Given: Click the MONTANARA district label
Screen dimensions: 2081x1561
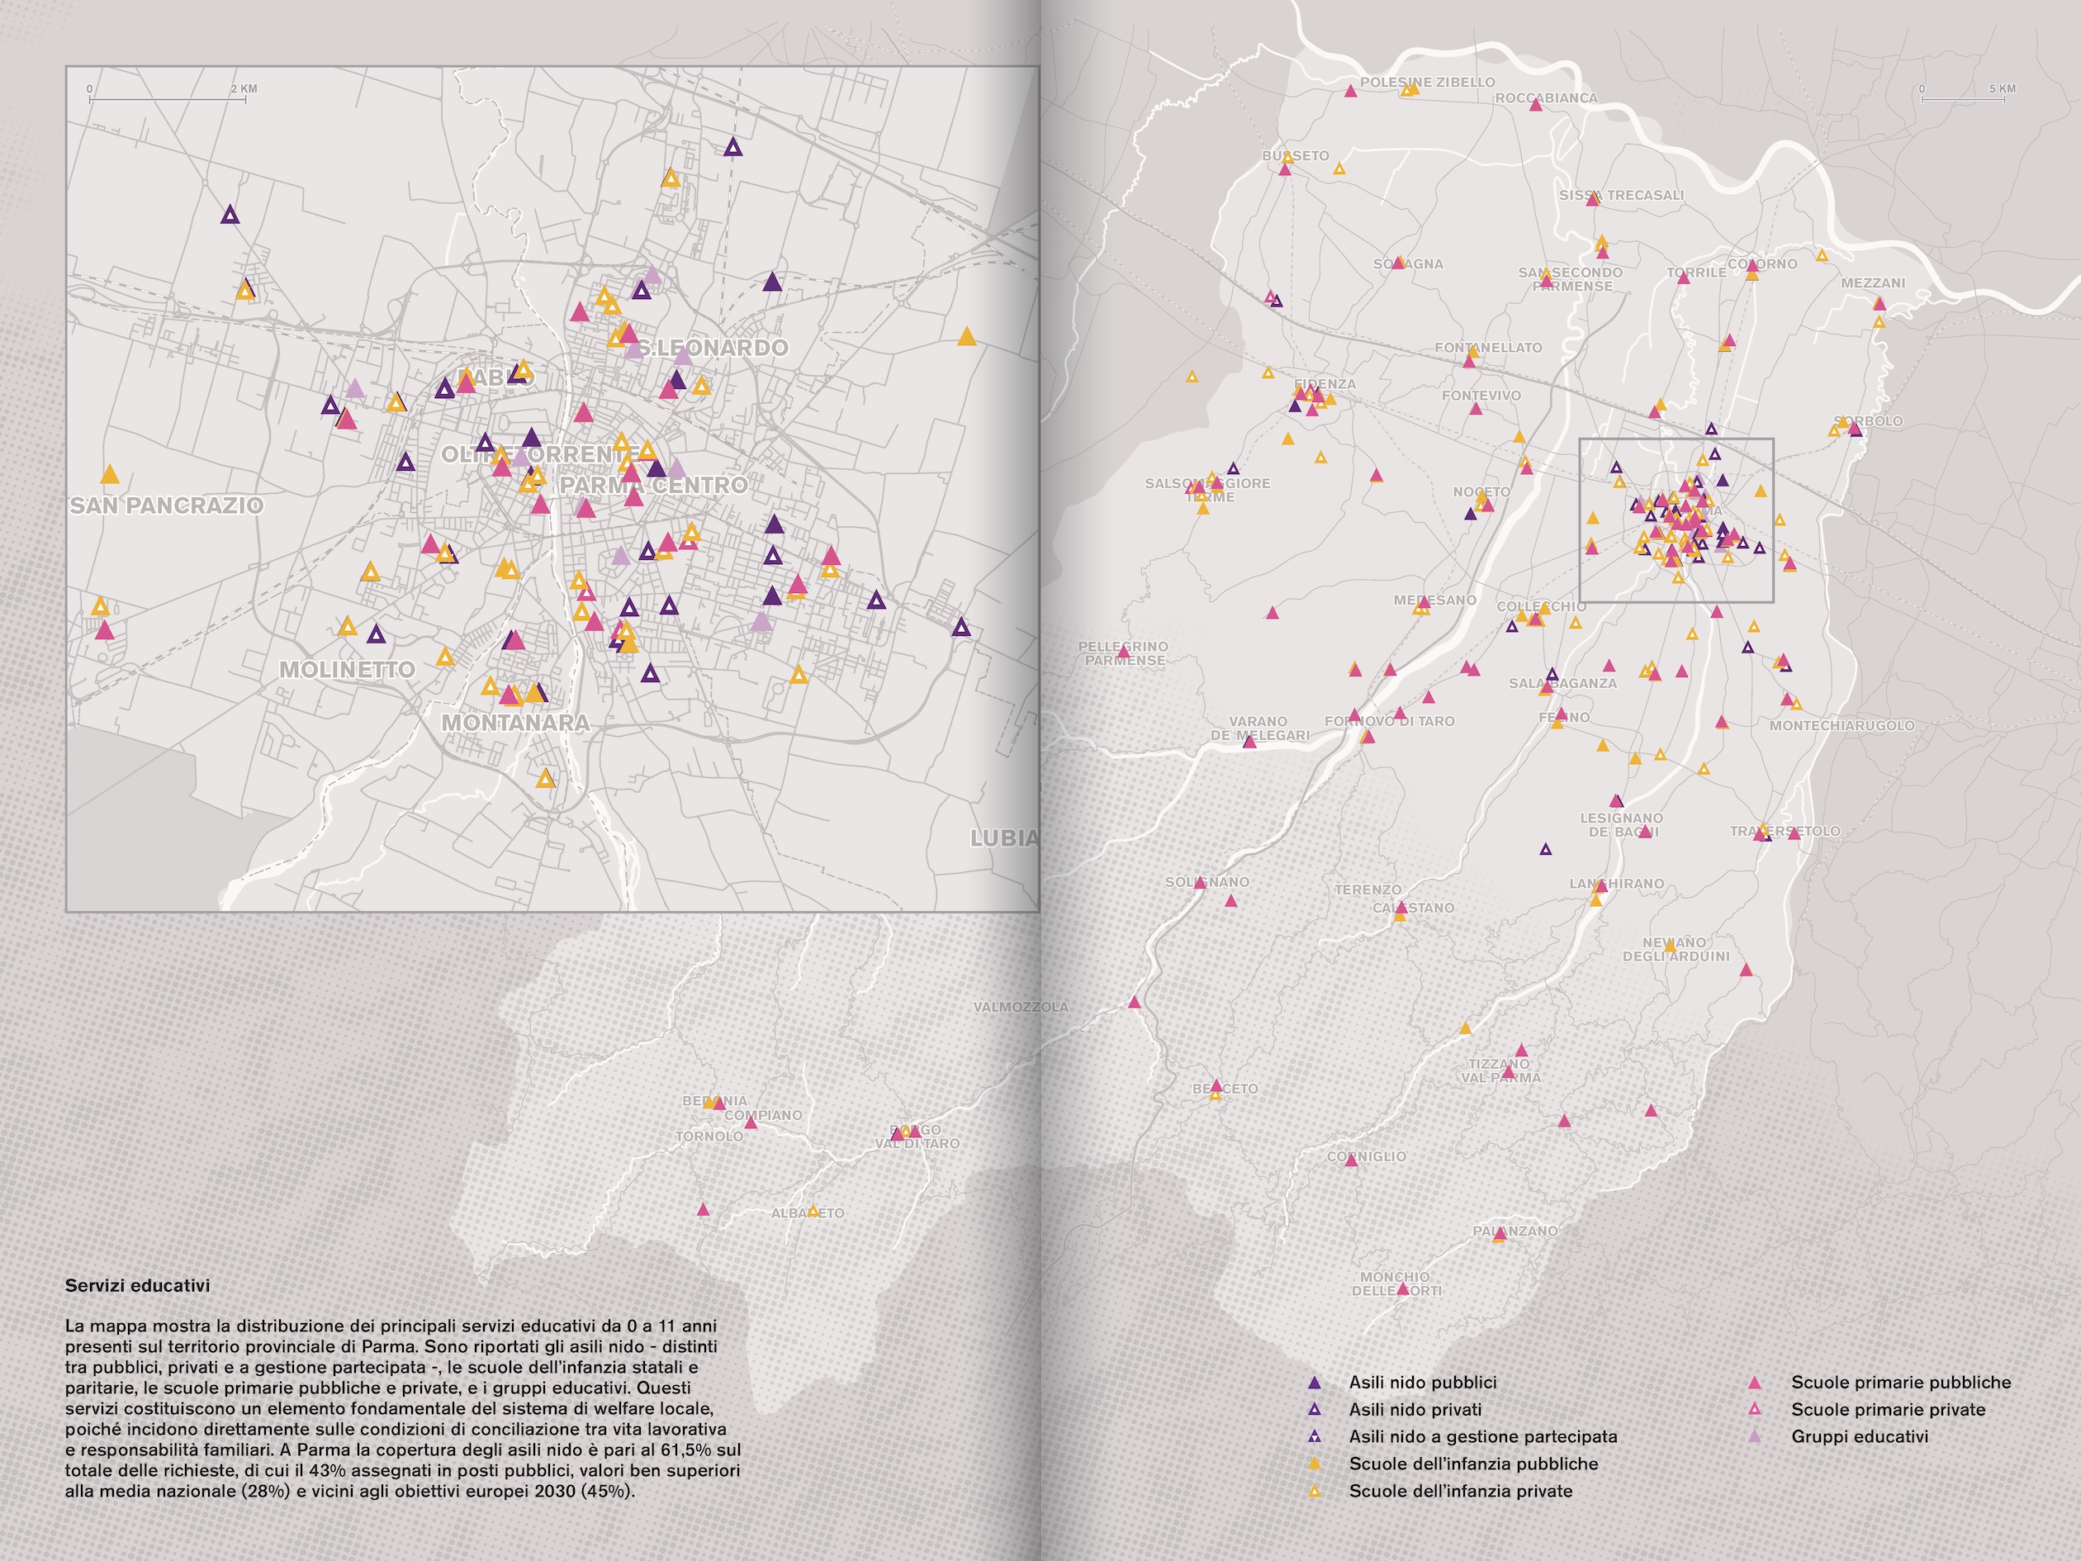Looking at the screenshot, I should tap(515, 723).
